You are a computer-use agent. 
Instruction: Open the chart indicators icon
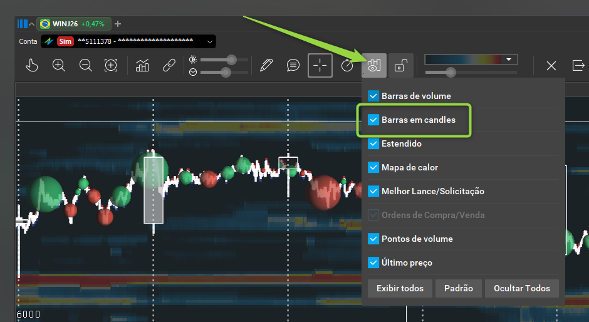pos(142,65)
